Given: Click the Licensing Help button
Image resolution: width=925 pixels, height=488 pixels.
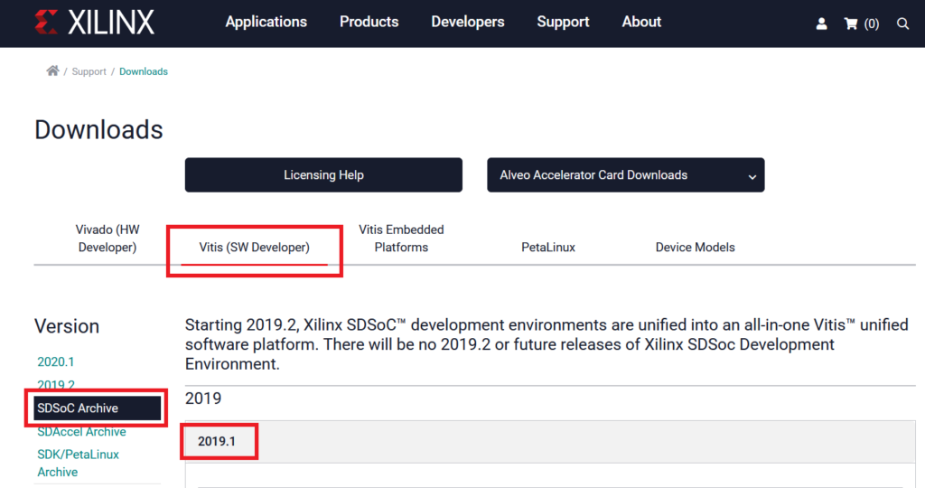Looking at the screenshot, I should point(323,175).
